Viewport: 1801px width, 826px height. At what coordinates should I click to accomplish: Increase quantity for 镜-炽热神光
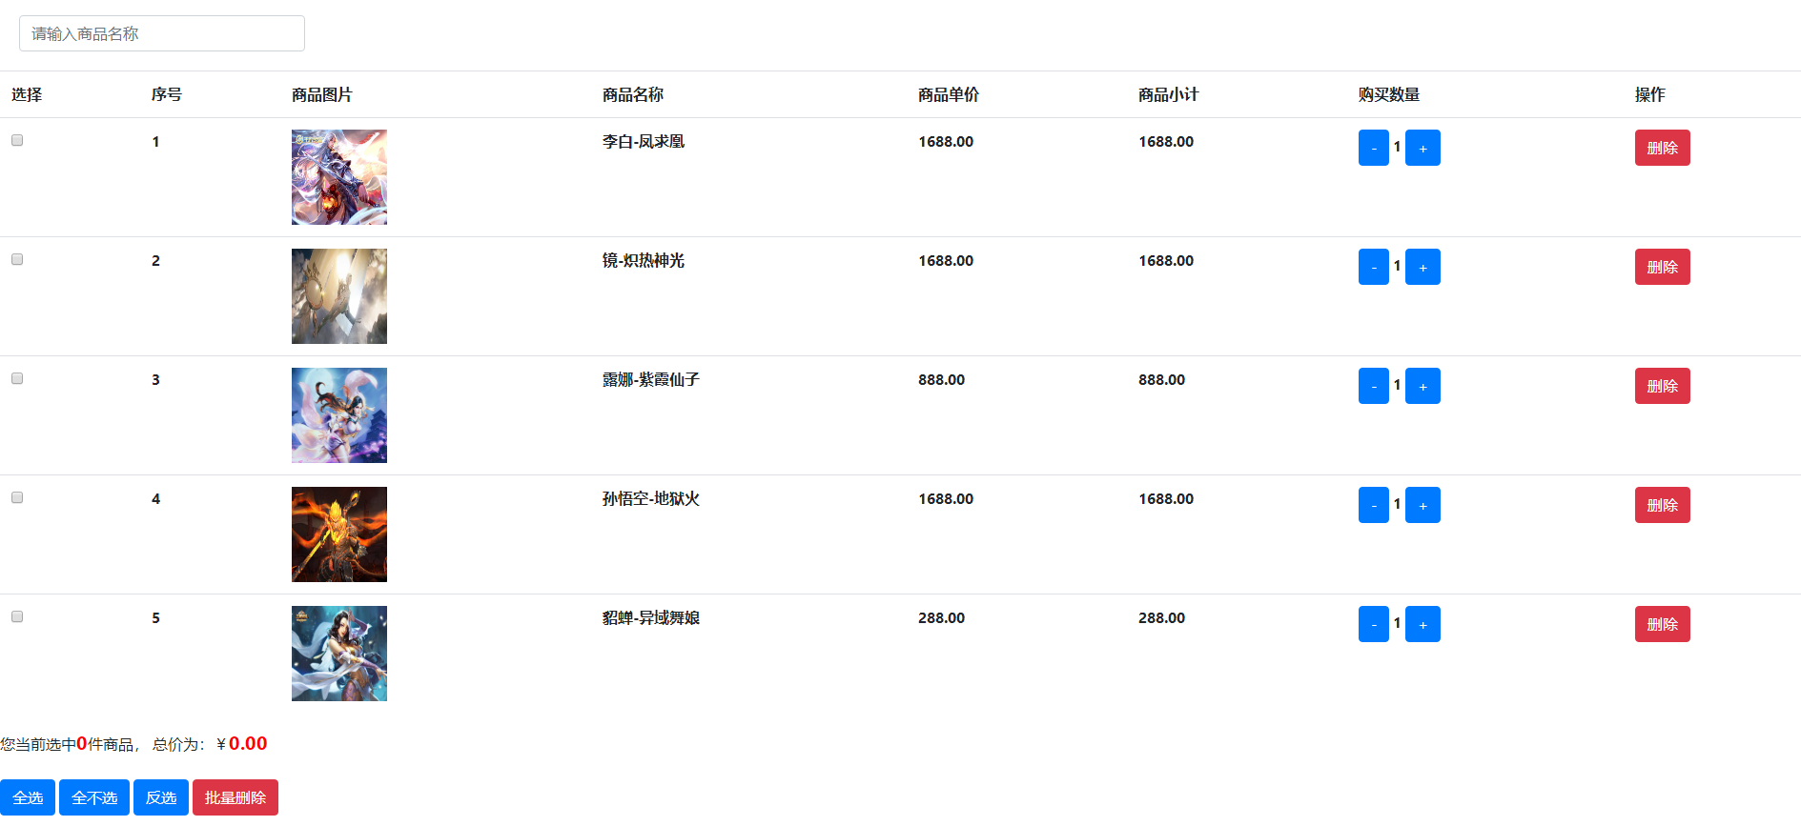[1422, 267]
